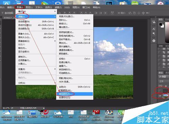Select the 3D scale camera icon in options bar

click(148, 13)
